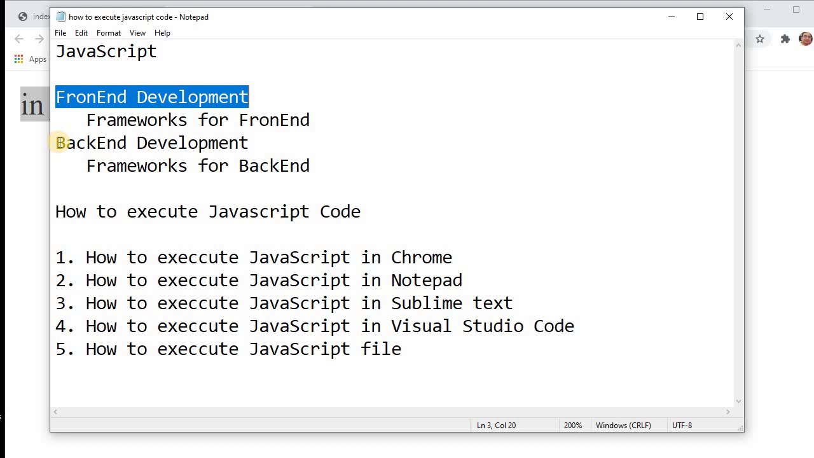Open the Chrome extensions puzzle icon
The height and width of the screenshot is (458, 814).
(x=785, y=39)
